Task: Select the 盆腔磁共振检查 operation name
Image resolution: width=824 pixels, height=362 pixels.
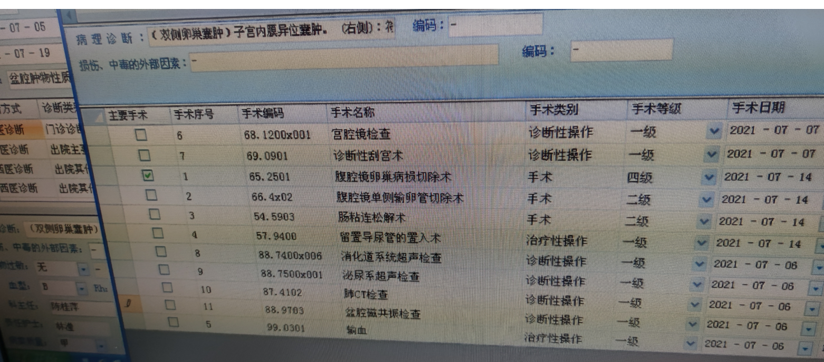Action: point(382,314)
